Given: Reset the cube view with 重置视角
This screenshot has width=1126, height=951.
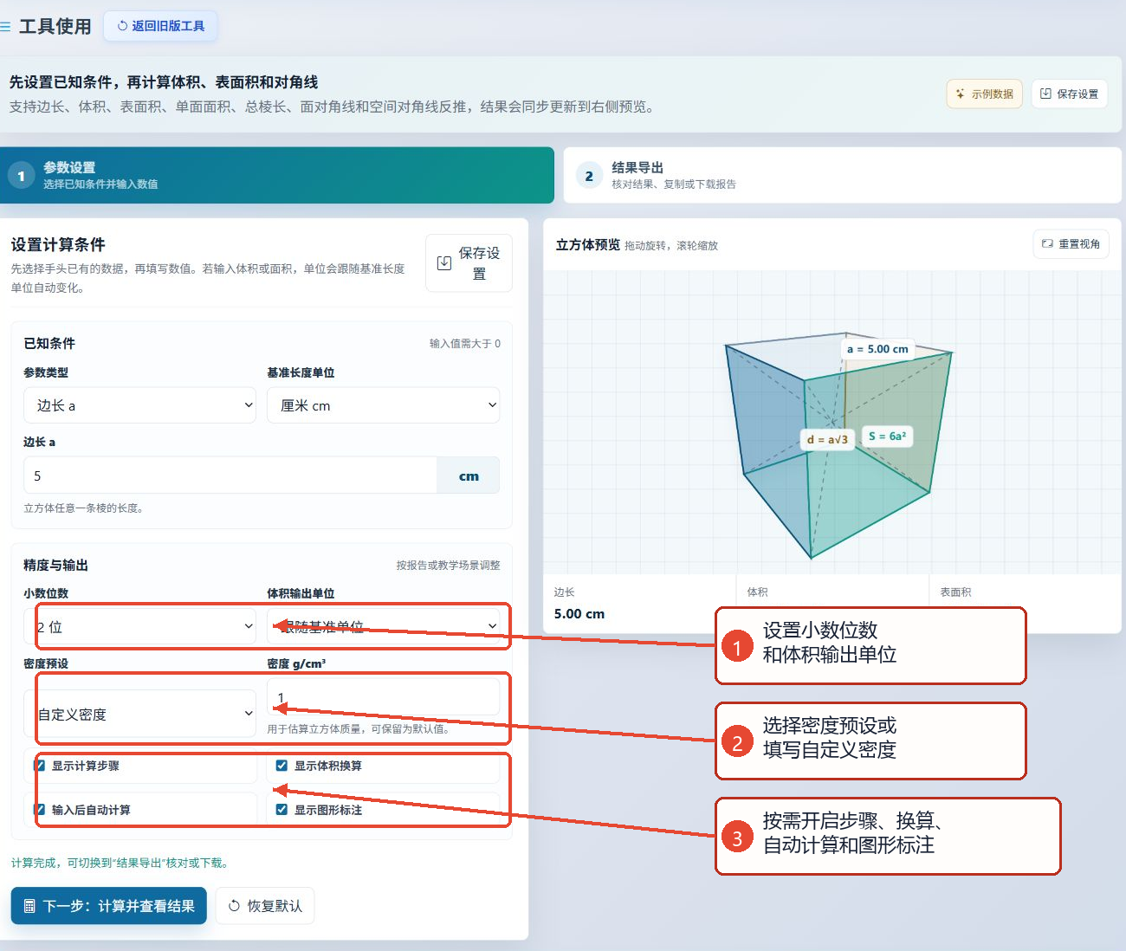Looking at the screenshot, I should click(1071, 244).
